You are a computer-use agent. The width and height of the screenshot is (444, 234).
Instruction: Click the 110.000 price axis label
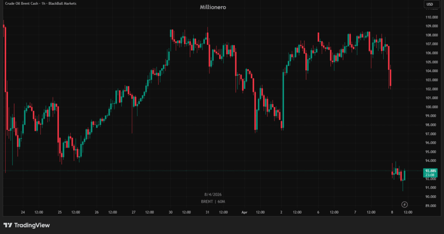pos(431,17)
